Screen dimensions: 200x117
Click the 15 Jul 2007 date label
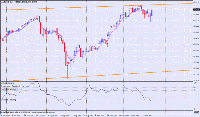click(x=28, y=116)
